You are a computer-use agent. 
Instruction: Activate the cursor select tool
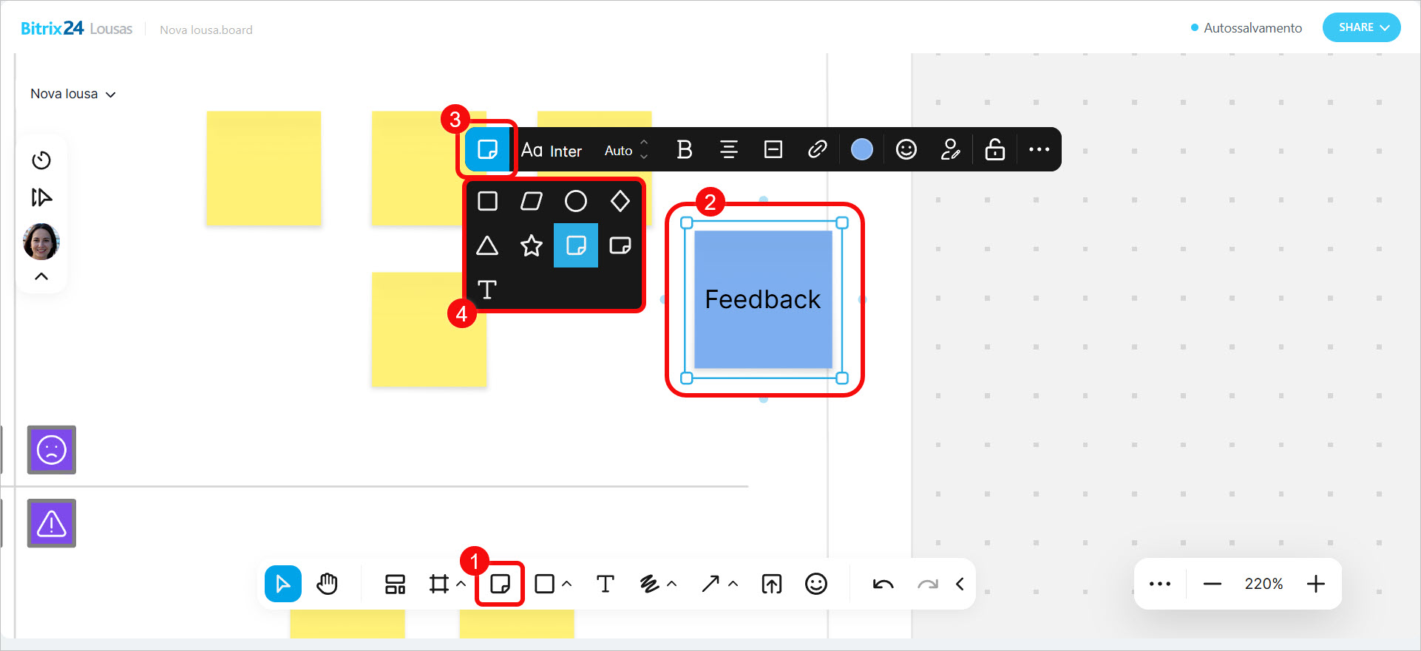282,584
